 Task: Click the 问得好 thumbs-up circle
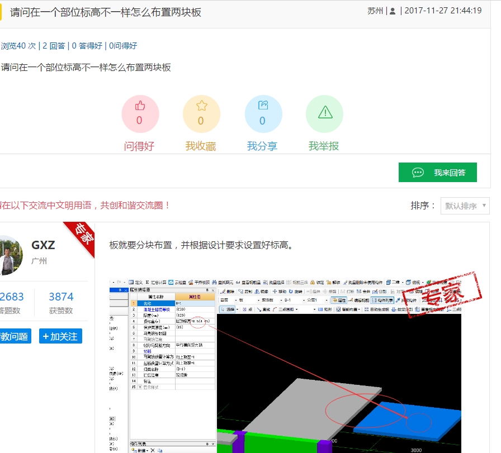pos(140,114)
